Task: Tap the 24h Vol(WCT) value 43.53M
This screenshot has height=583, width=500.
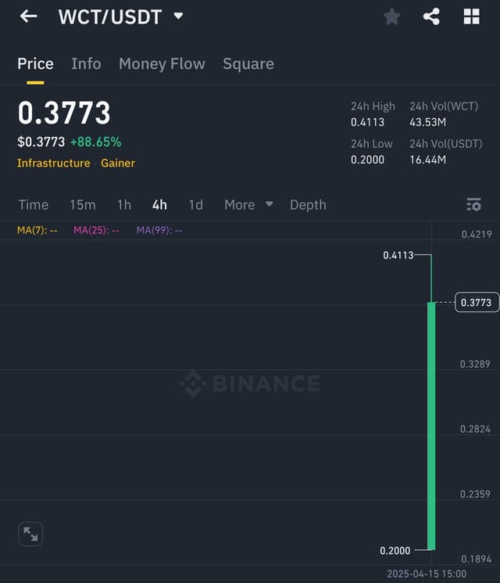Action: pos(427,122)
